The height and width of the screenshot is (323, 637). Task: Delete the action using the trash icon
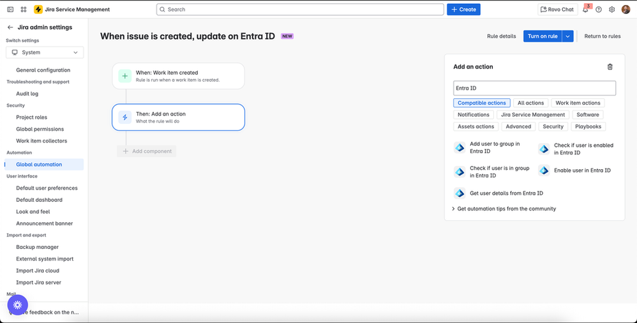click(610, 66)
